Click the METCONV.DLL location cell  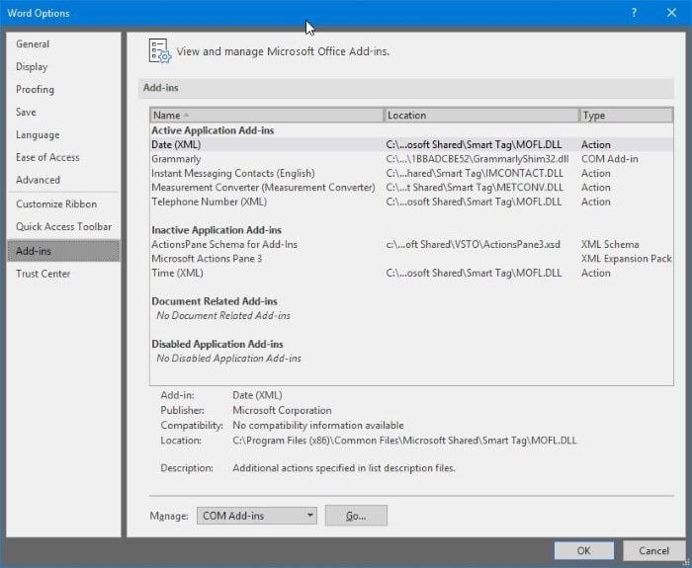475,188
